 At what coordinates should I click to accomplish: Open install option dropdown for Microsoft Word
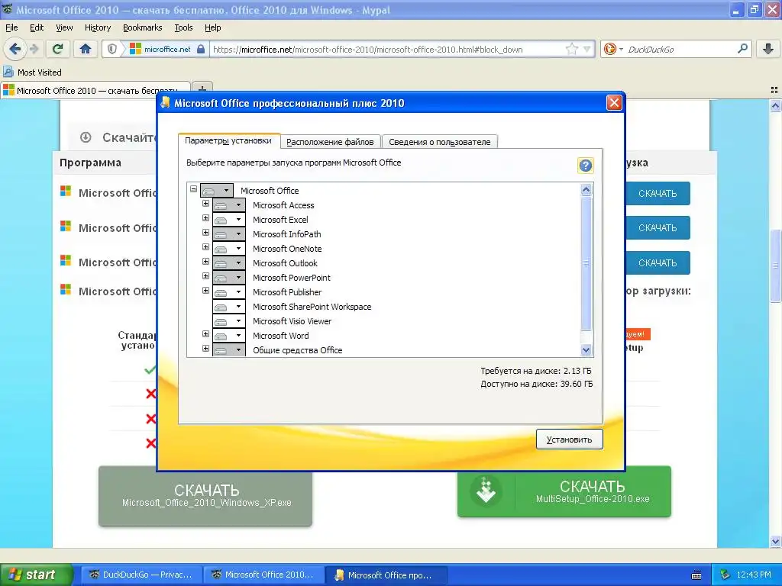pos(229,336)
